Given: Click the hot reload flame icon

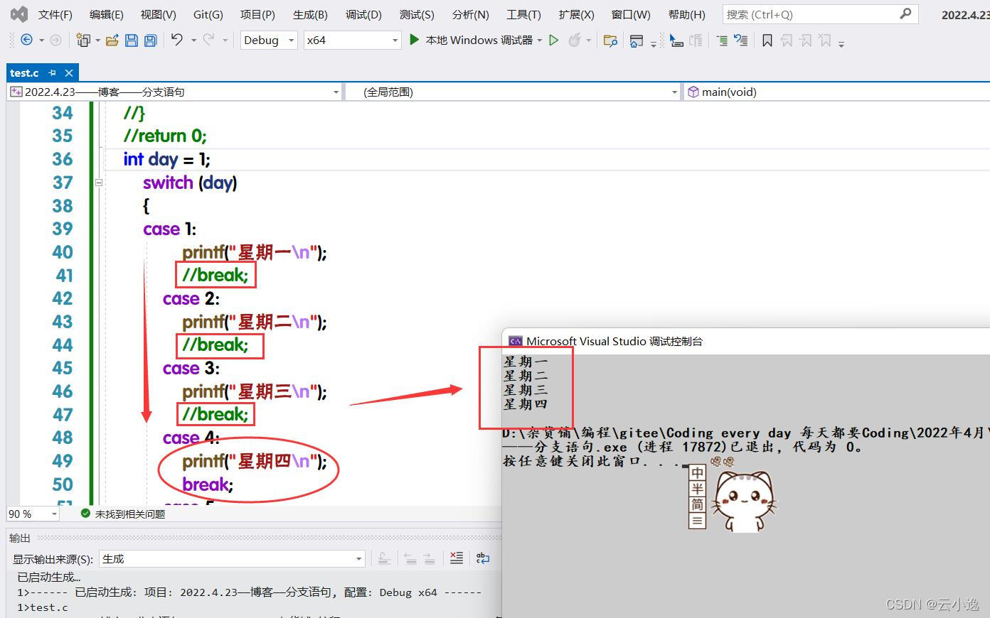Looking at the screenshot, I should click(x=575, y=40).
